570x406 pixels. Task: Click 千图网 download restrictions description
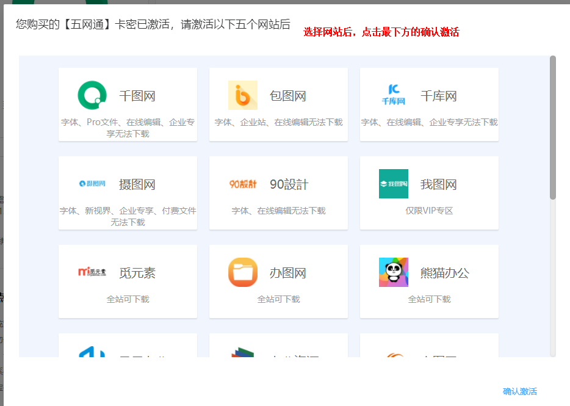[x=128, y=128]
